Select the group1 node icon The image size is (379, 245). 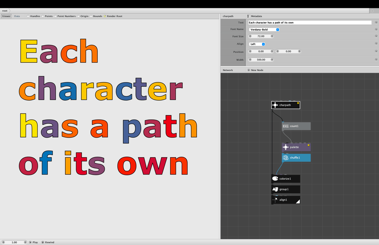pos(275,189)
